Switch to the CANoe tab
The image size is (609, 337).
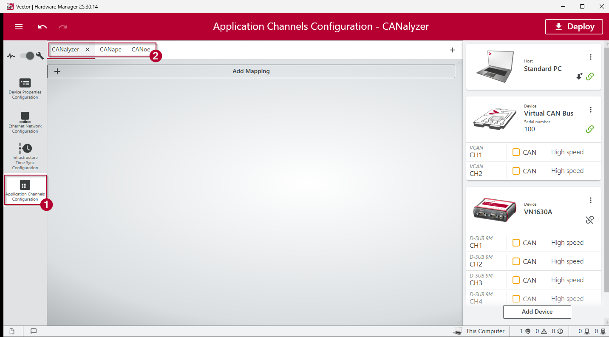pos(141,49)
